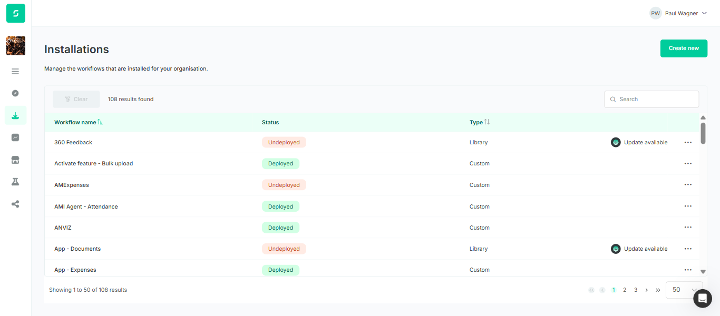Click Custom type in AMExpenses row
This screenshot has height=316, width=720.
pos(480,185)
